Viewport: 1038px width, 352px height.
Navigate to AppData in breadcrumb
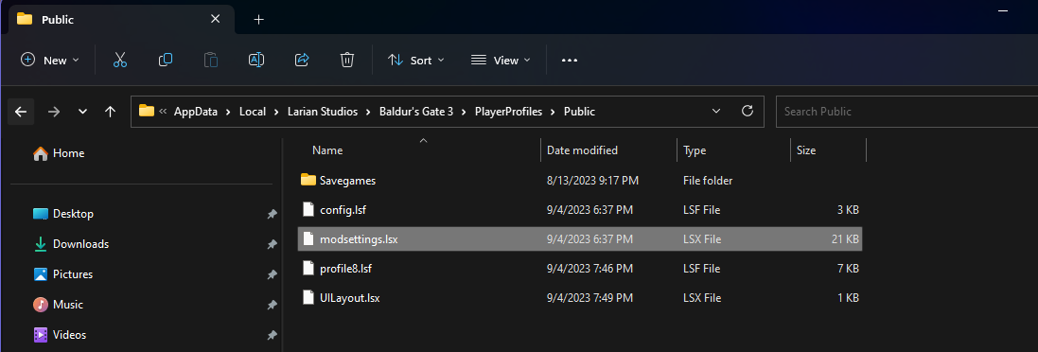[x=196, y=112]
